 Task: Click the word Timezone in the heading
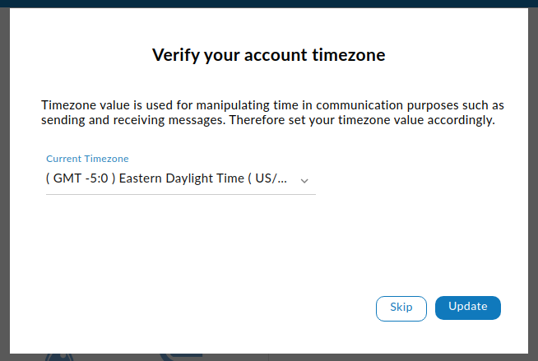click(348, 55)
